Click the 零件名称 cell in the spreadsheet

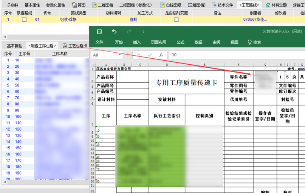coord(238,77)
